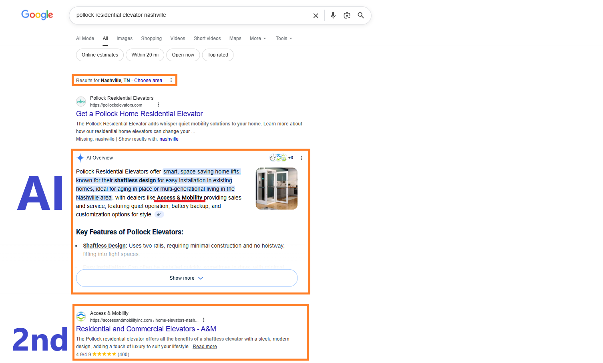The image size is (603, 363).
Task: Clear the search query with X icon
Action: [x=316, y=16]
